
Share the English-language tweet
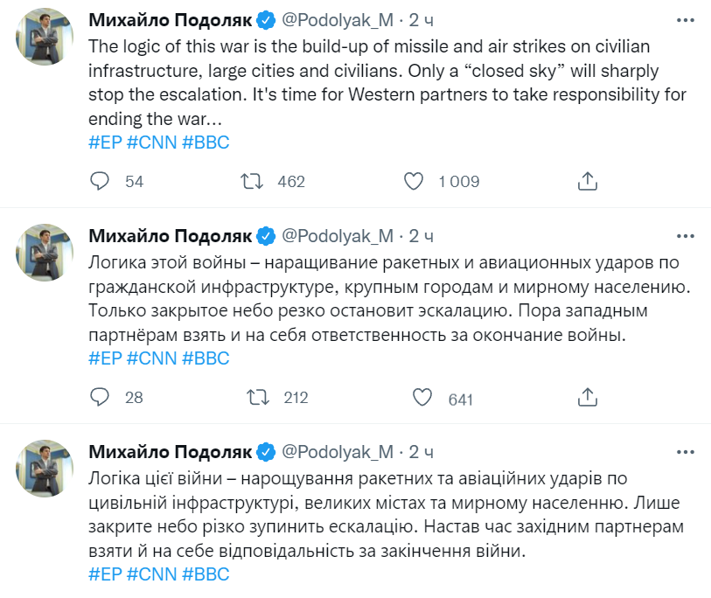[588, 181]
